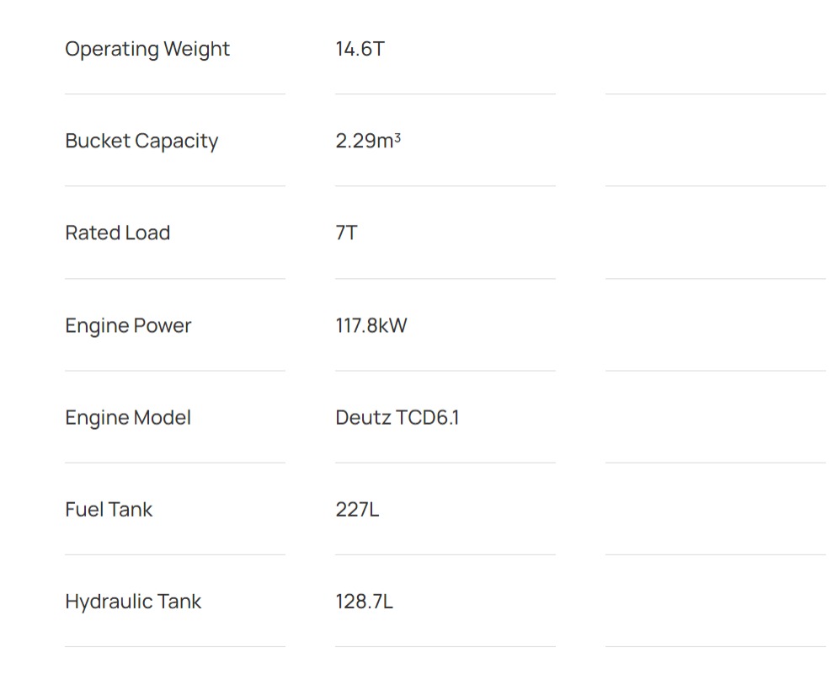Select the 14.6T operating weight value
Viewport: 832px width, 696px height.
(x=360, y=49)
